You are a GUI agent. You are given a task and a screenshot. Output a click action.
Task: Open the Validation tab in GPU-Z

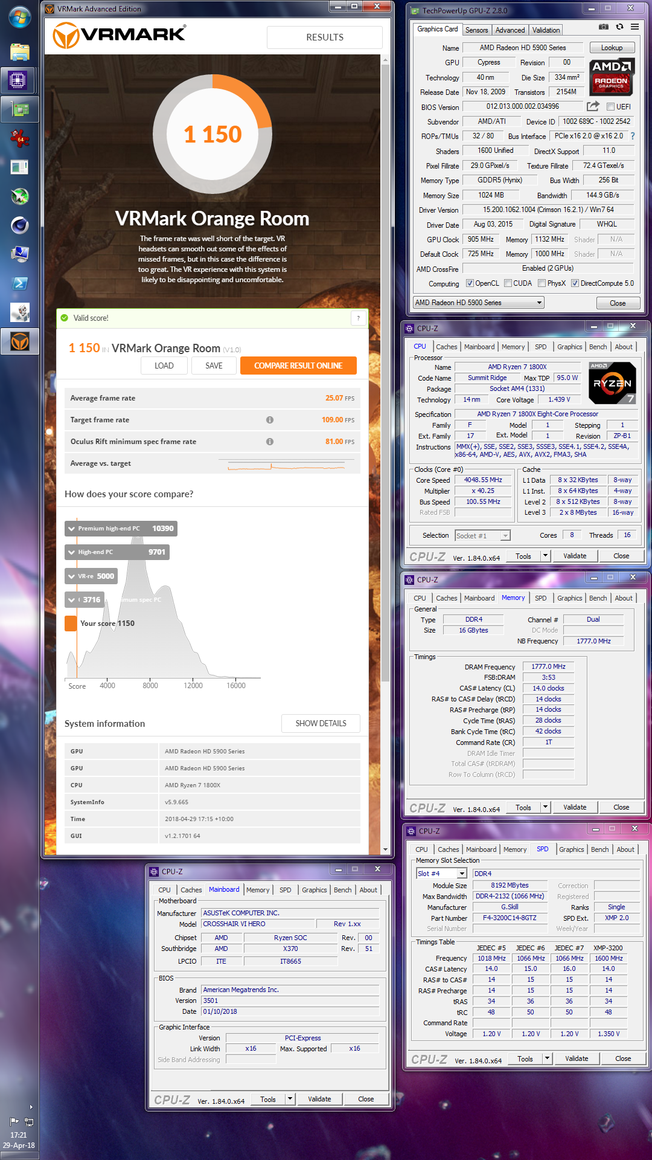pos(546,30)
